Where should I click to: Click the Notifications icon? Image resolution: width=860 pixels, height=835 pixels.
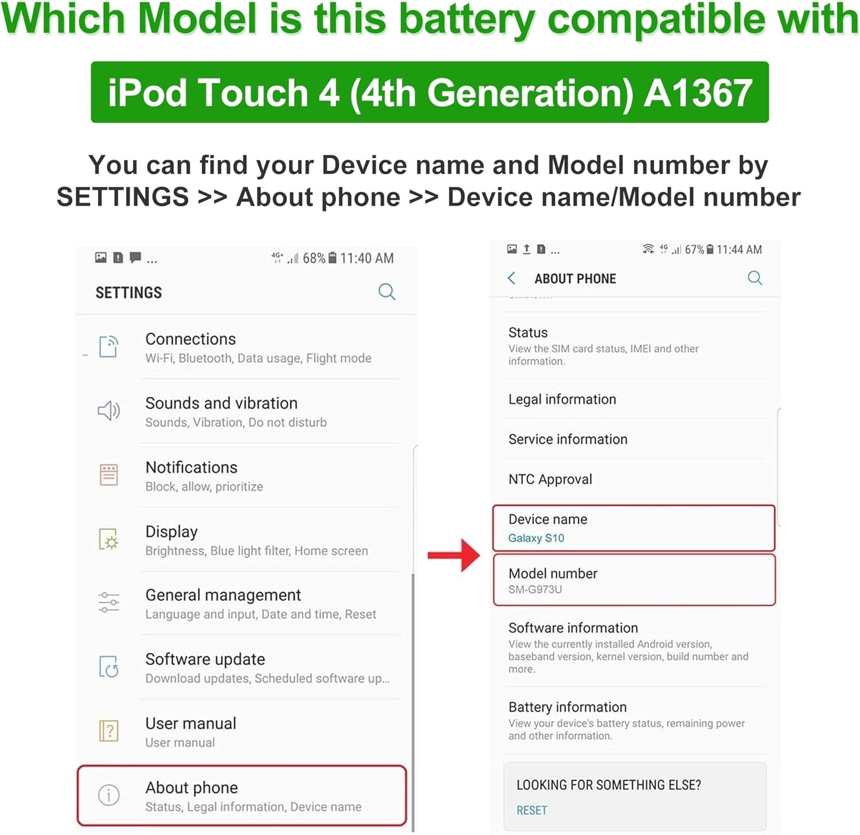pos(109,475)
